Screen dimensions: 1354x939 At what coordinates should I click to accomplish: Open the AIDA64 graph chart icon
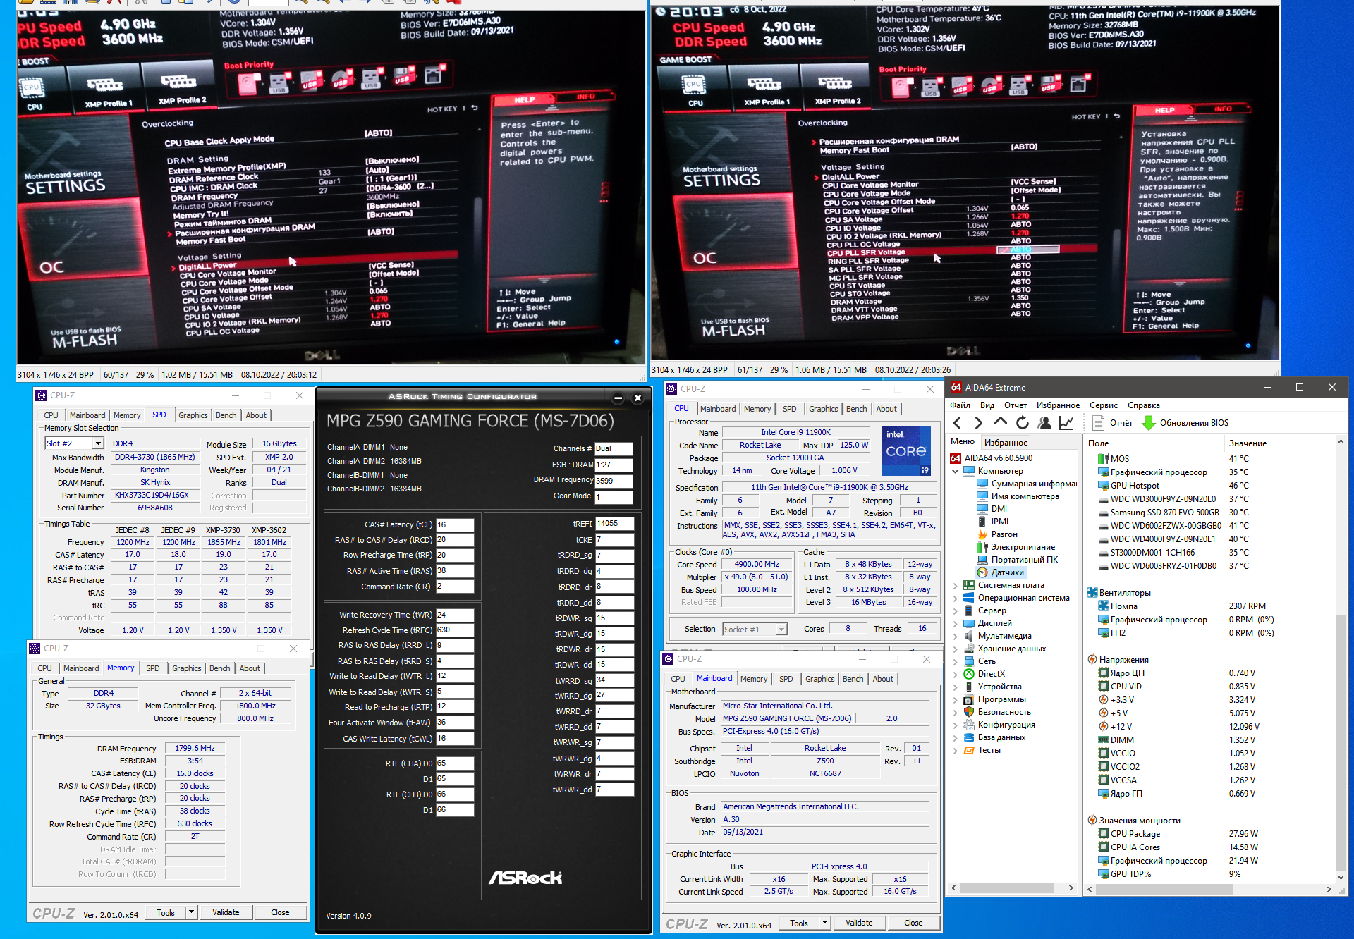coord(1066,423)
